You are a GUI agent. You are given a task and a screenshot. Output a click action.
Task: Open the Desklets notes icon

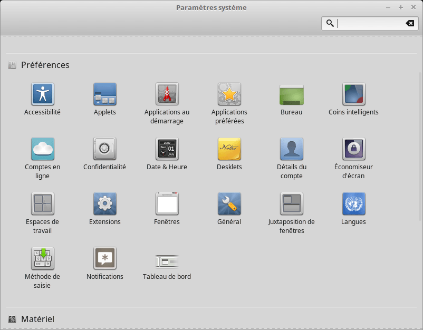click(229, 149)
